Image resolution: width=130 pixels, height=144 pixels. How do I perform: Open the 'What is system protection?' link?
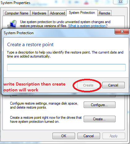tap(88, 26)
